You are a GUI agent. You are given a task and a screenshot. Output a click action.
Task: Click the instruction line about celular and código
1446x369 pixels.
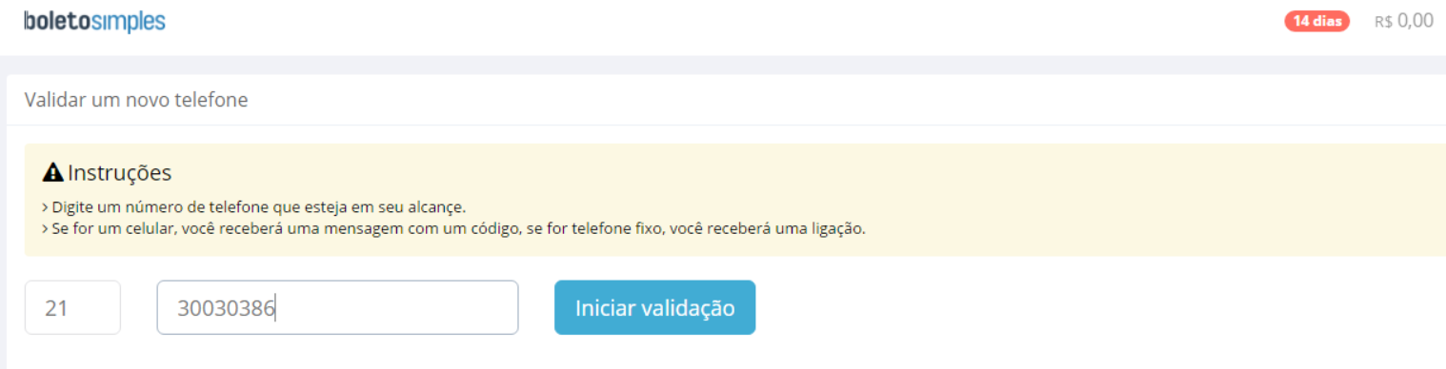(x=454, y=230)
